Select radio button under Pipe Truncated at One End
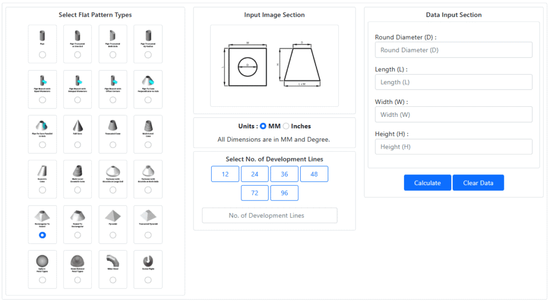Image resolution: width=550 pixels, height=302 pixels. 77,55
